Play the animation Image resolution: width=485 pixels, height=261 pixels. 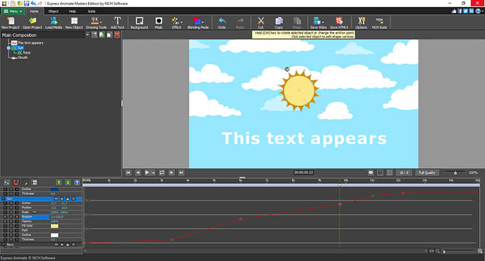[x=147, y=172]
